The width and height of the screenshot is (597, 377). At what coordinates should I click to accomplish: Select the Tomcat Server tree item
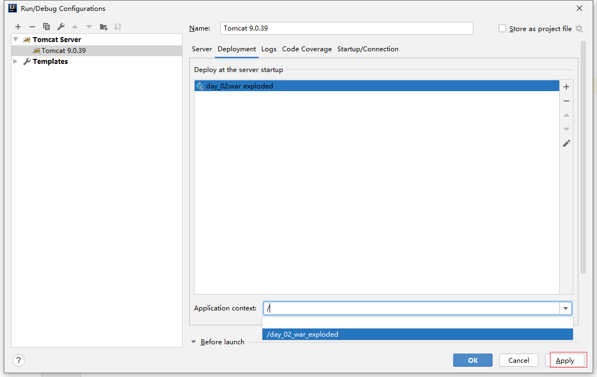[97, 39]
